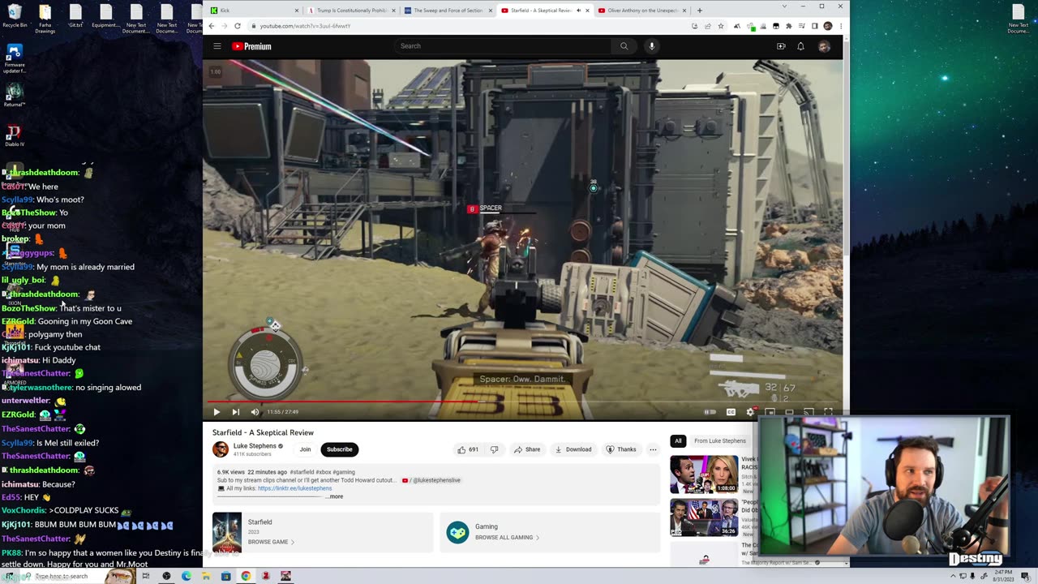Like the video with 691 likes

pyautogui.click(x=468, y=449)
